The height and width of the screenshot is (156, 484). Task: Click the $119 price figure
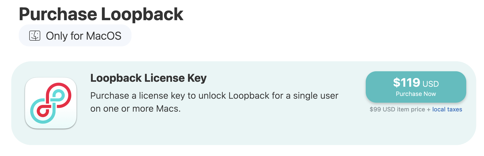point(406,82)
